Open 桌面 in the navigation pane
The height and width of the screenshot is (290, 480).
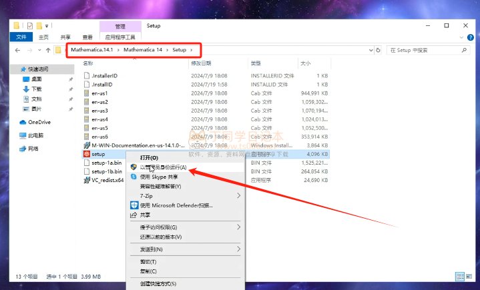36,79
